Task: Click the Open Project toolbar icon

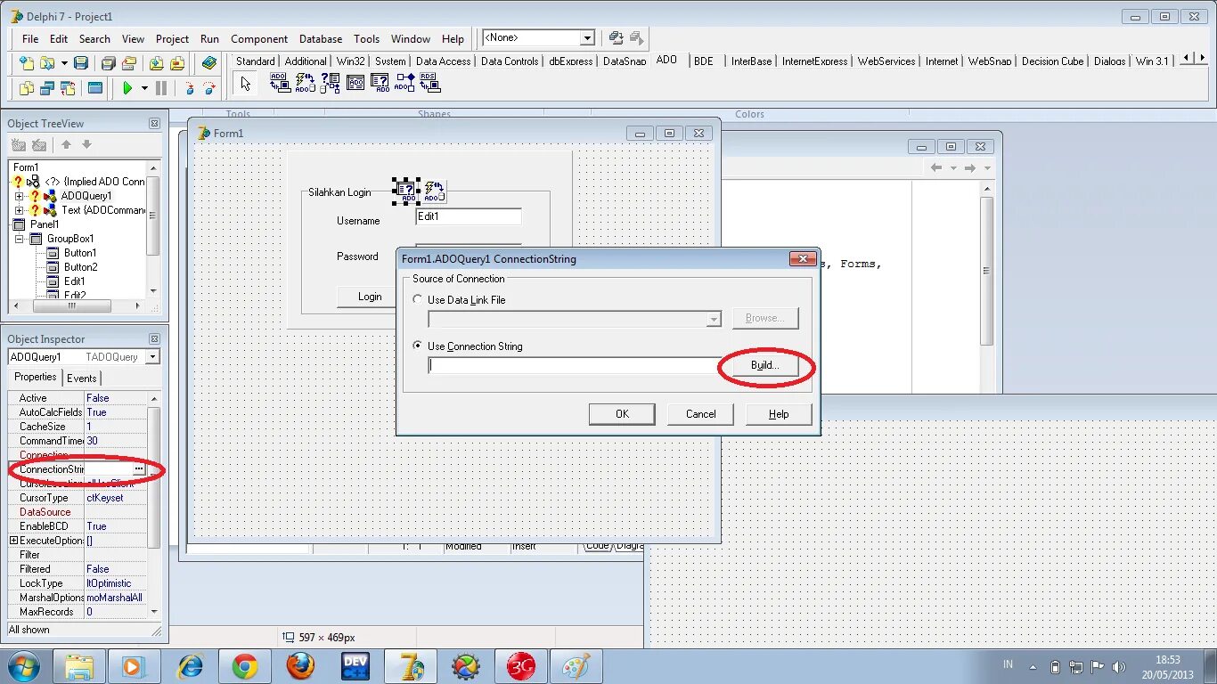Action: point(129,63)
